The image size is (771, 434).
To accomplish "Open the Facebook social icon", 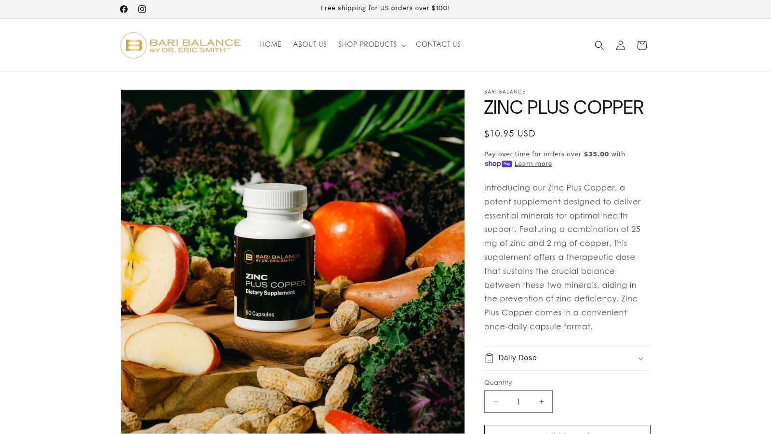I will pyautogui.click(x=124, y=9).
